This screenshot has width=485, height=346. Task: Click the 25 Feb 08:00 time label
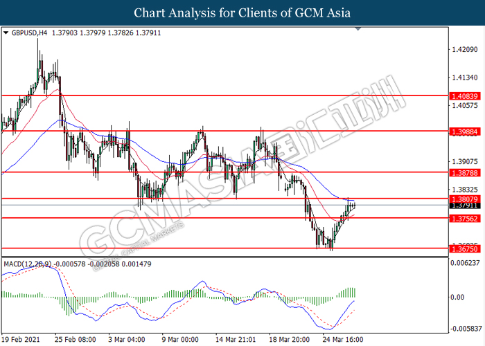[x=76, y=340]
